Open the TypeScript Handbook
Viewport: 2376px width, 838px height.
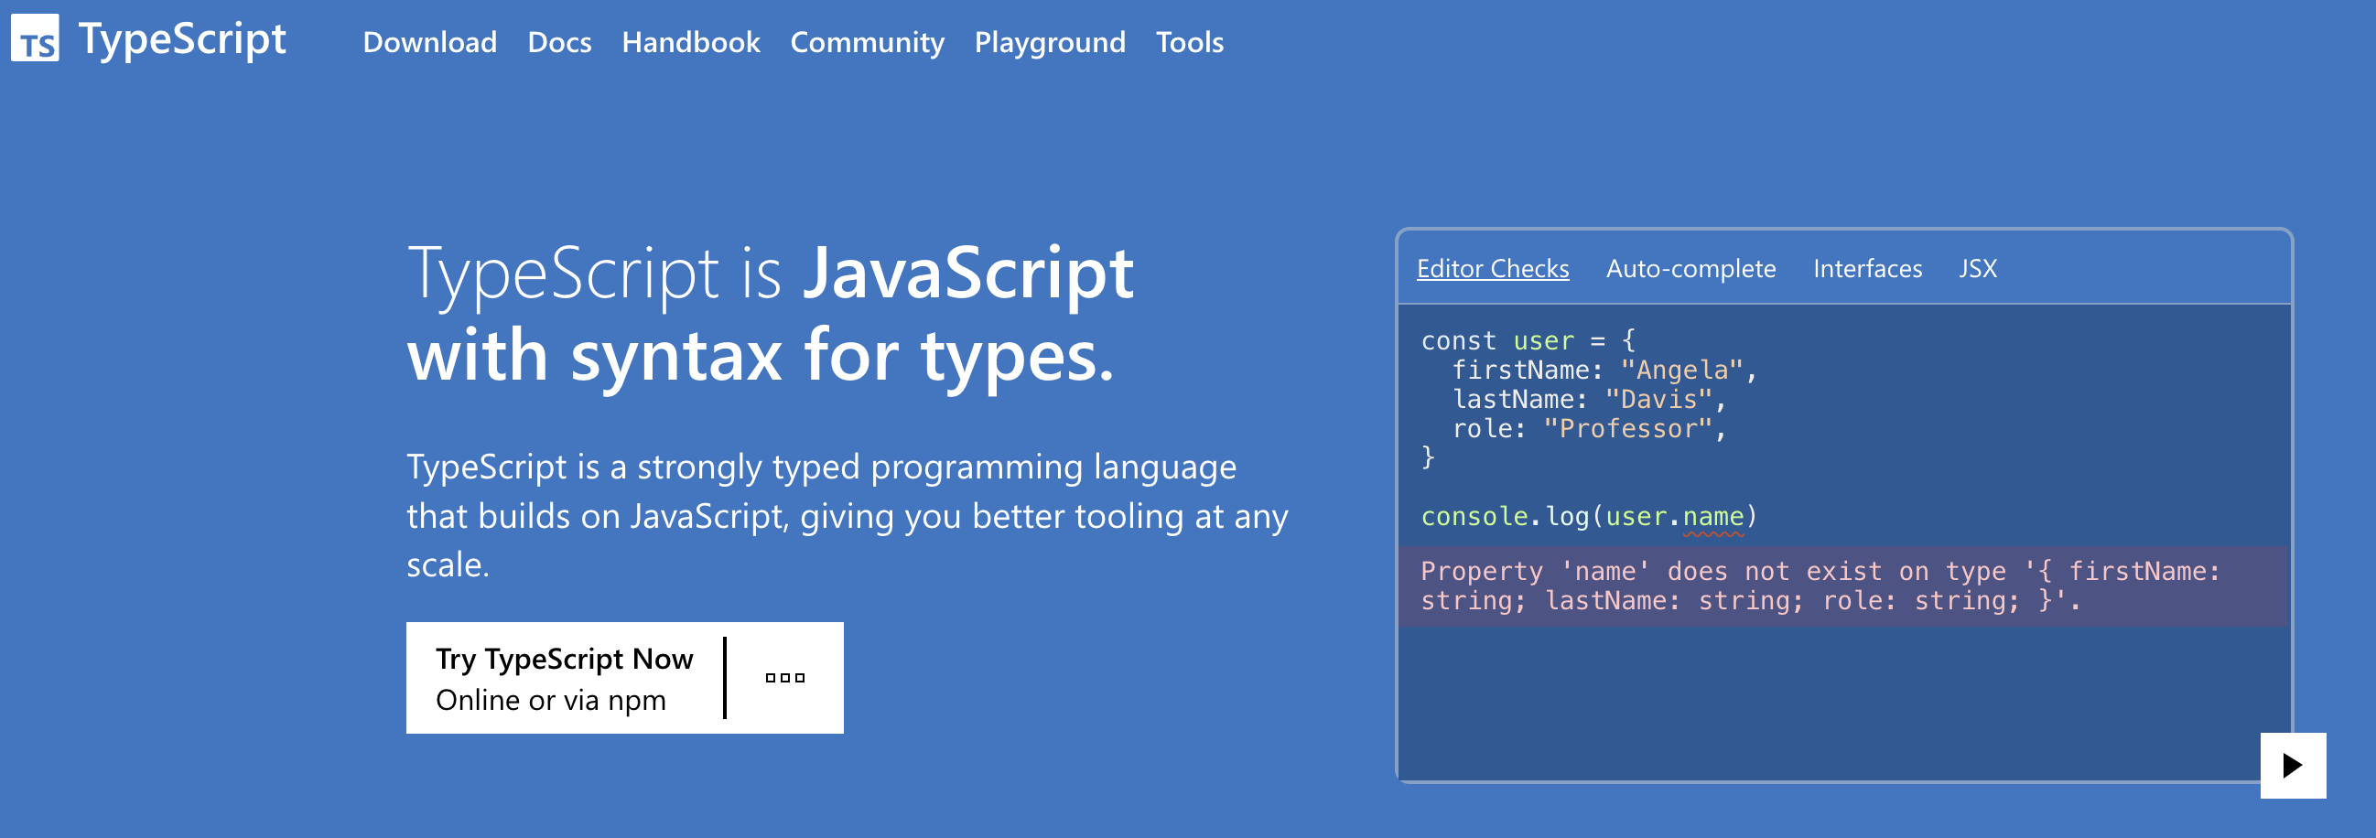point(691,42)
